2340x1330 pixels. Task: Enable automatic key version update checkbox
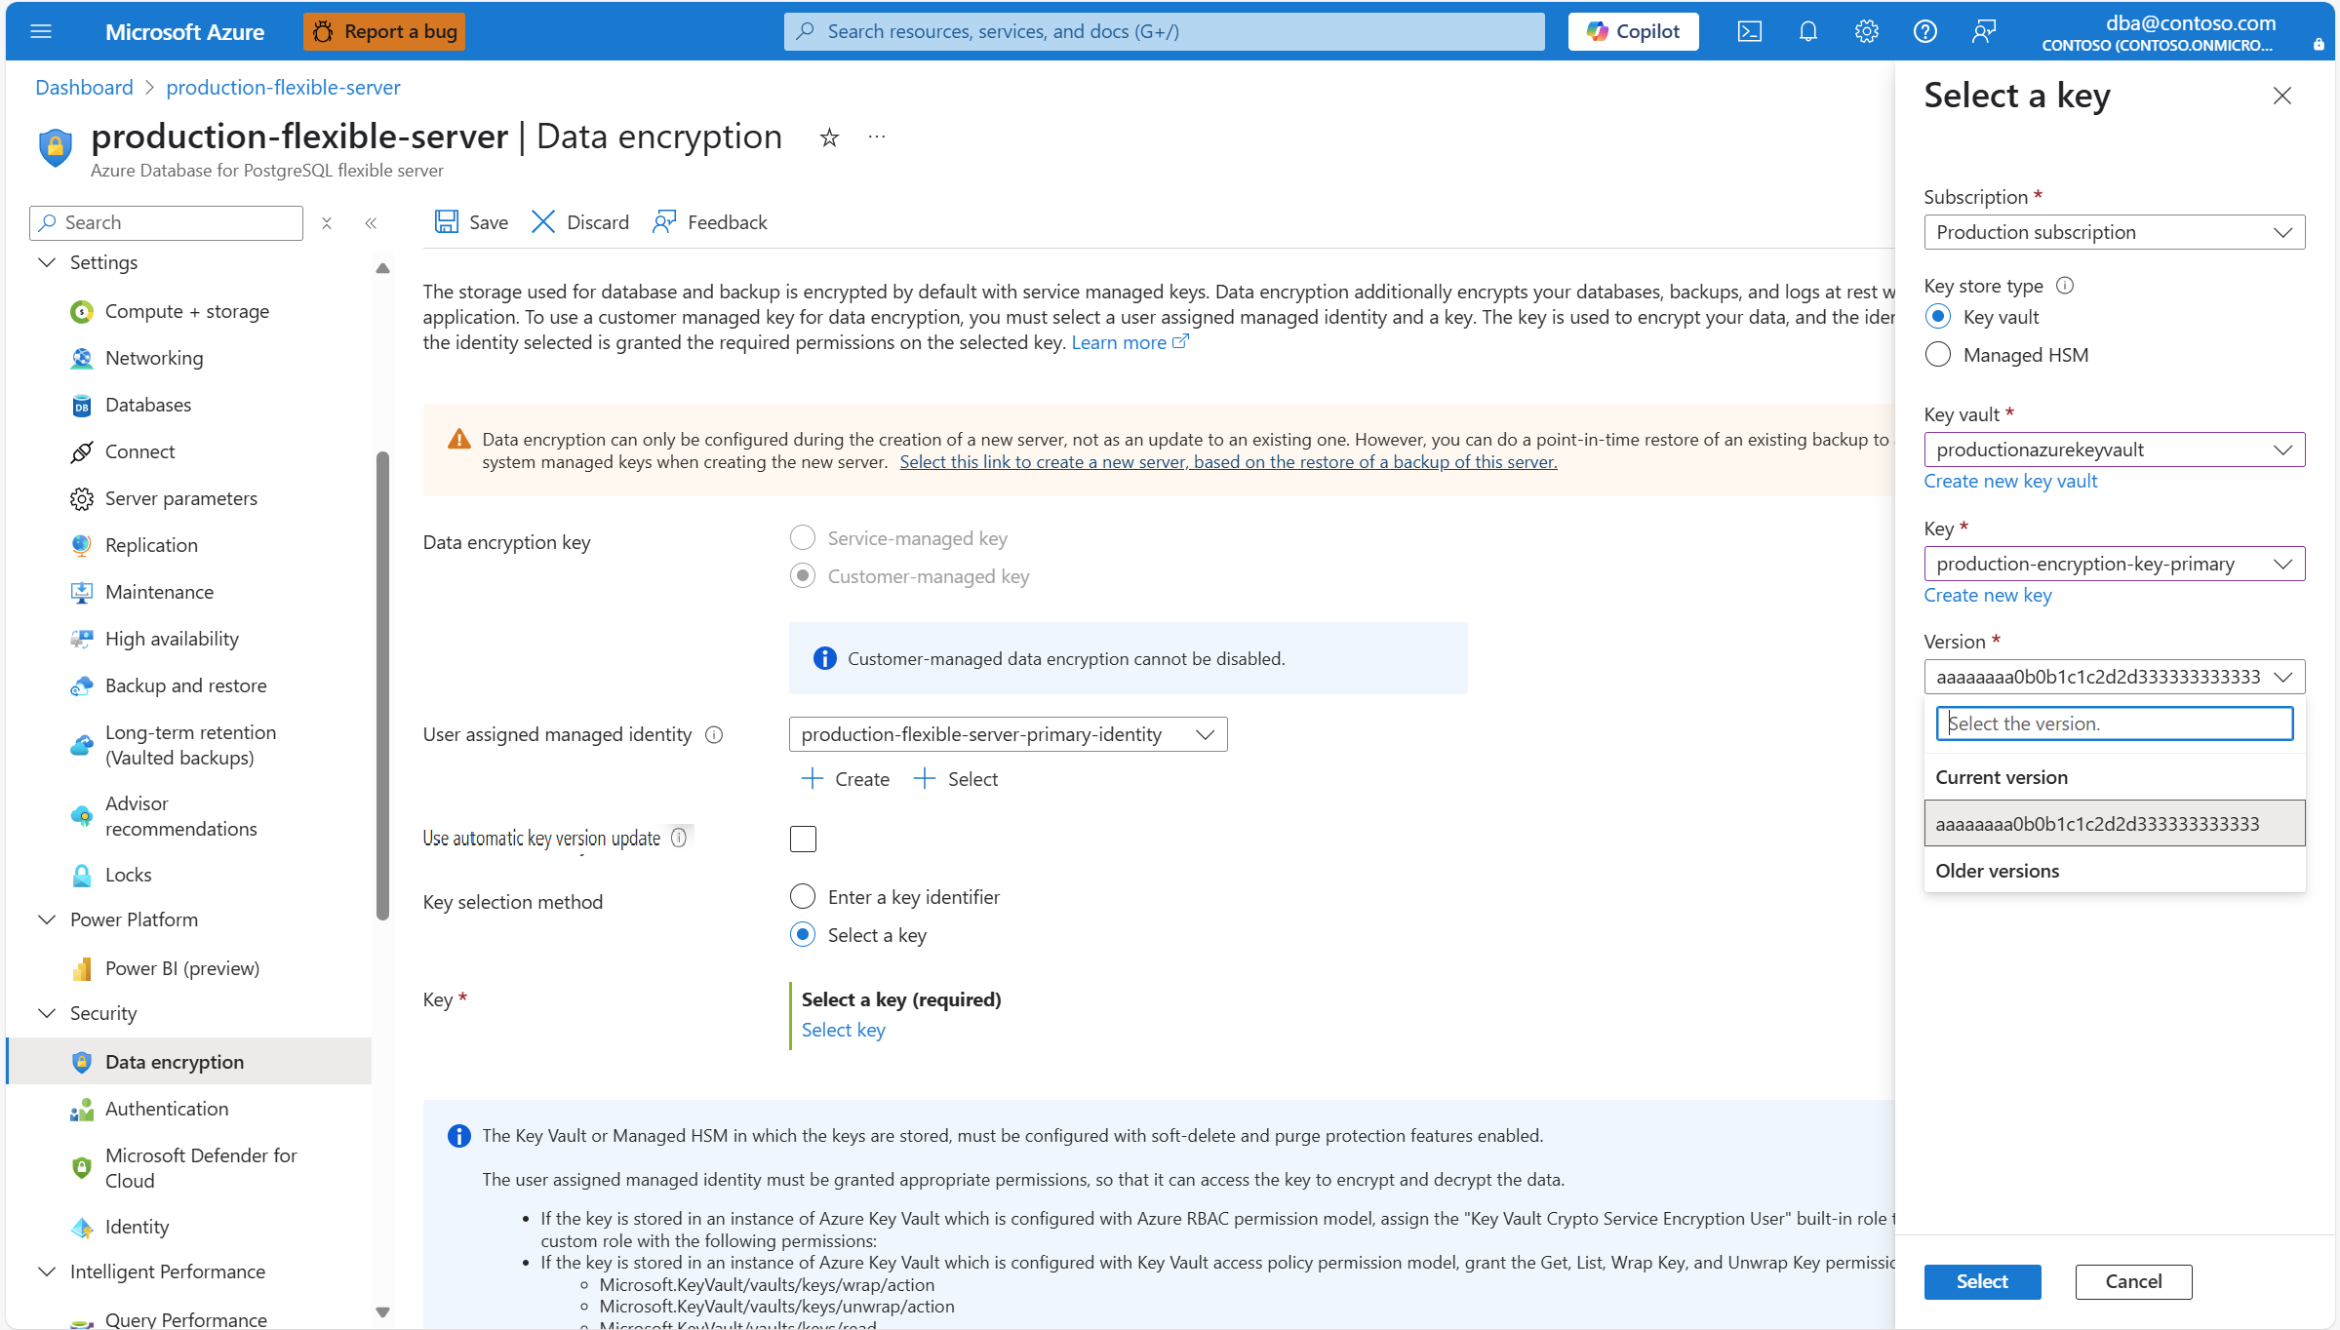[x=803, y=839]
